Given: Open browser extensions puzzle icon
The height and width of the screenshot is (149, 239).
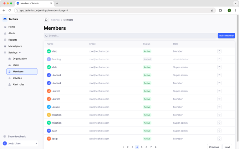Looking at the screenshot, I should coord(220,10).
